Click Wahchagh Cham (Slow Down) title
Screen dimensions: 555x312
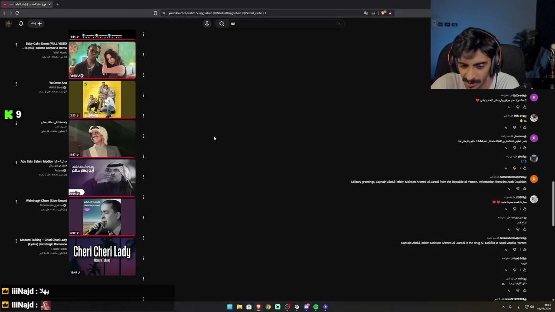[46, 201]
